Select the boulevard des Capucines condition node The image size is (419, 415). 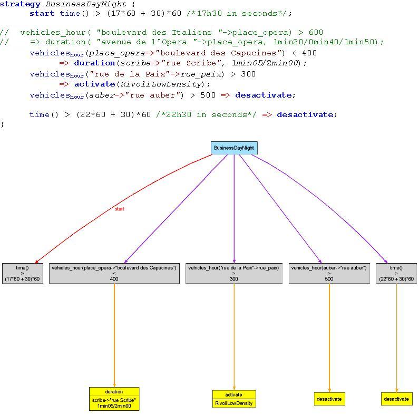click(114, 273)
